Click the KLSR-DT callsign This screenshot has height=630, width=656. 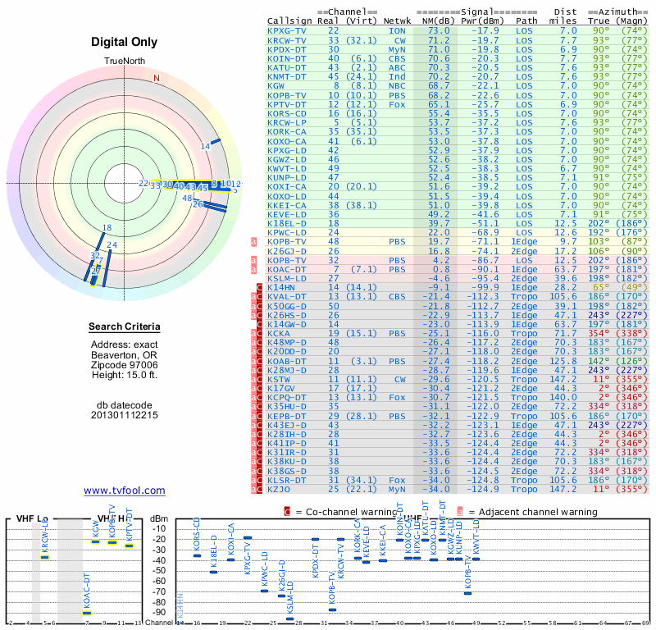coord(287,480)
